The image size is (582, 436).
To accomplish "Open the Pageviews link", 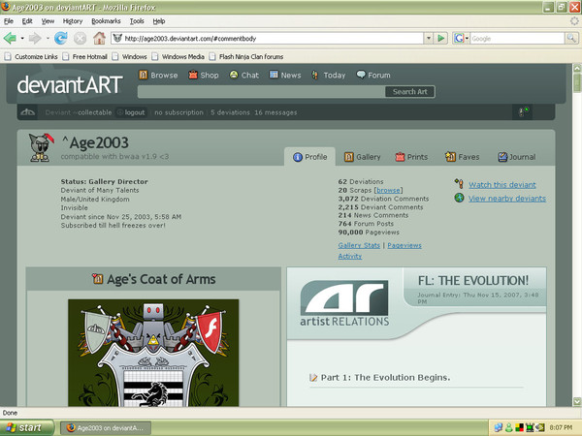I will click(x=404, y=245).
